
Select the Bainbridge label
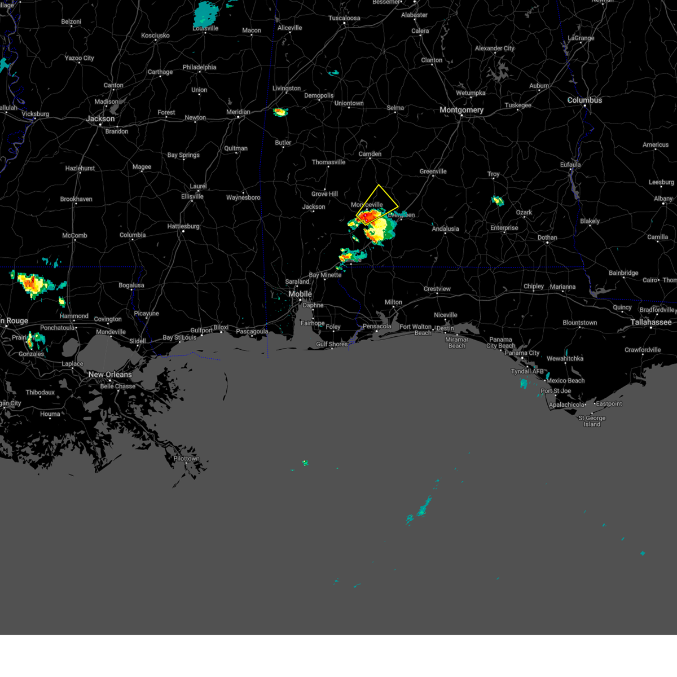pyautogui.click(x=625, y=273)
